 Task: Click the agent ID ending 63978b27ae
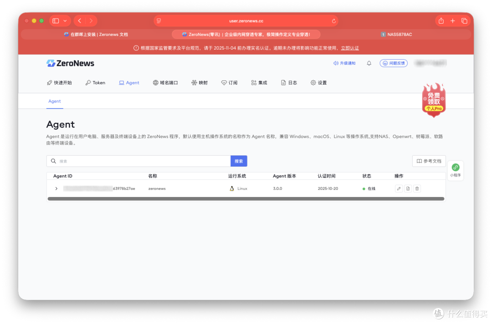click(x=99, y=189)
